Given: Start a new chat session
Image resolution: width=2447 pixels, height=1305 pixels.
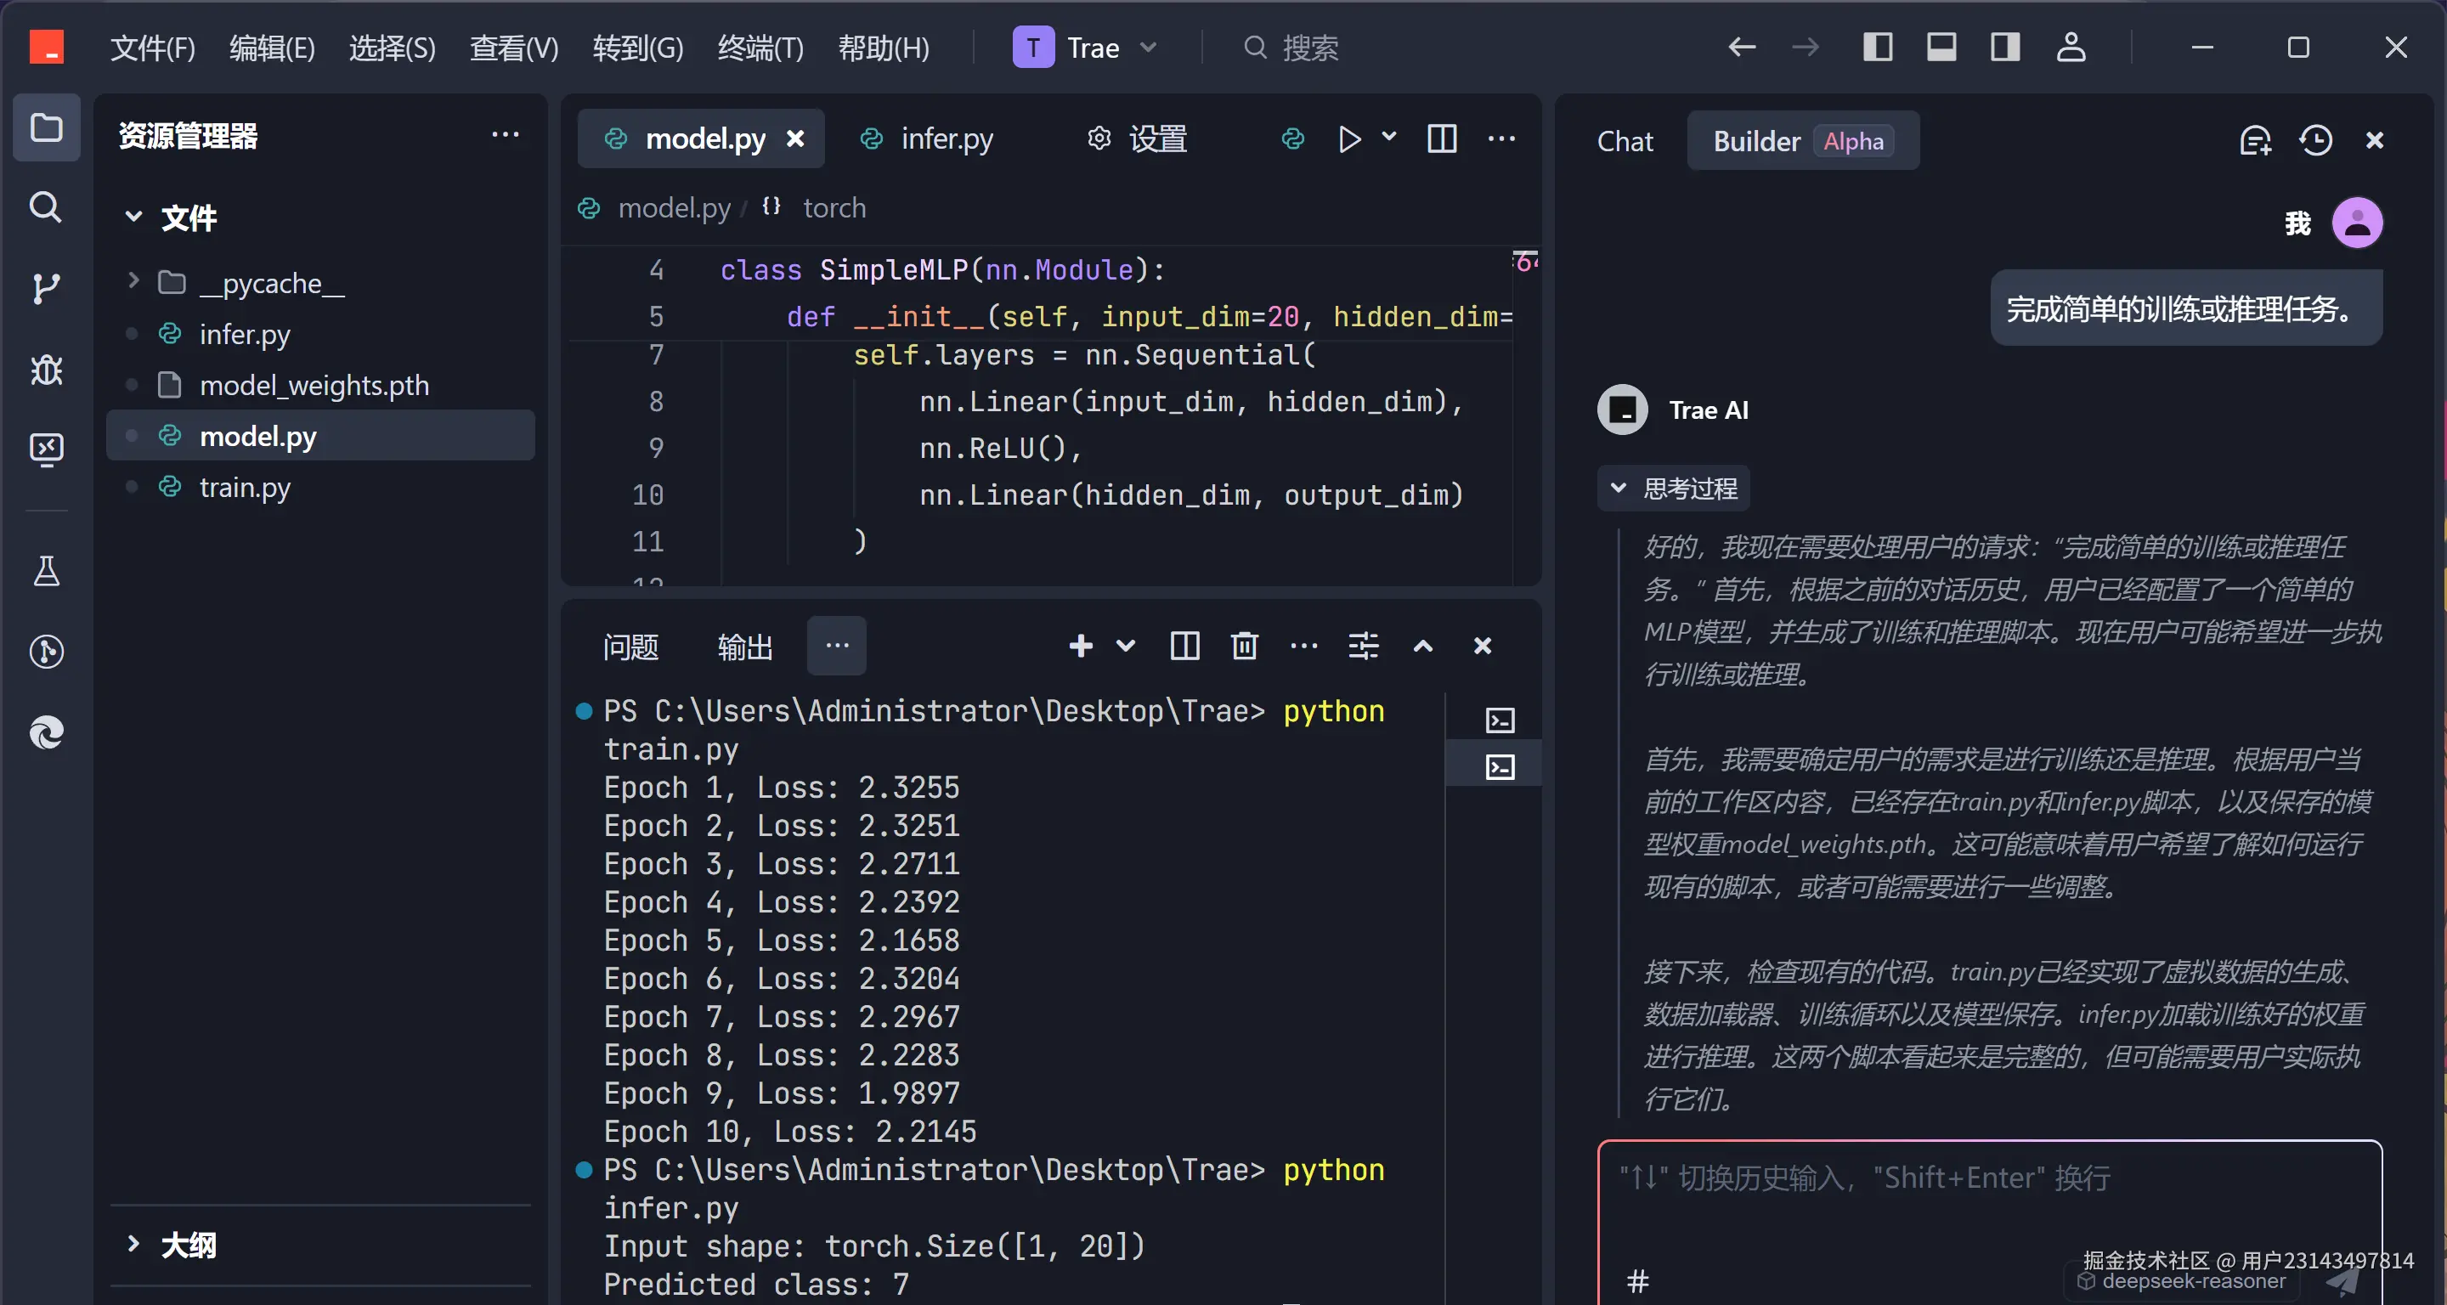Looking at the screenshot, I should [2254, 139].
